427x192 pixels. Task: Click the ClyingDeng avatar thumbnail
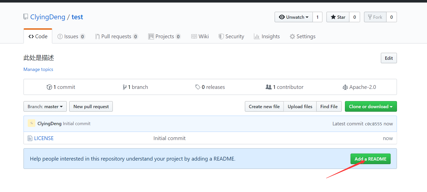coord(32,123)
